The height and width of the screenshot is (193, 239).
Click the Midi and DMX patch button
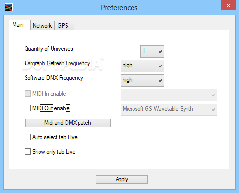coord(68,123)
